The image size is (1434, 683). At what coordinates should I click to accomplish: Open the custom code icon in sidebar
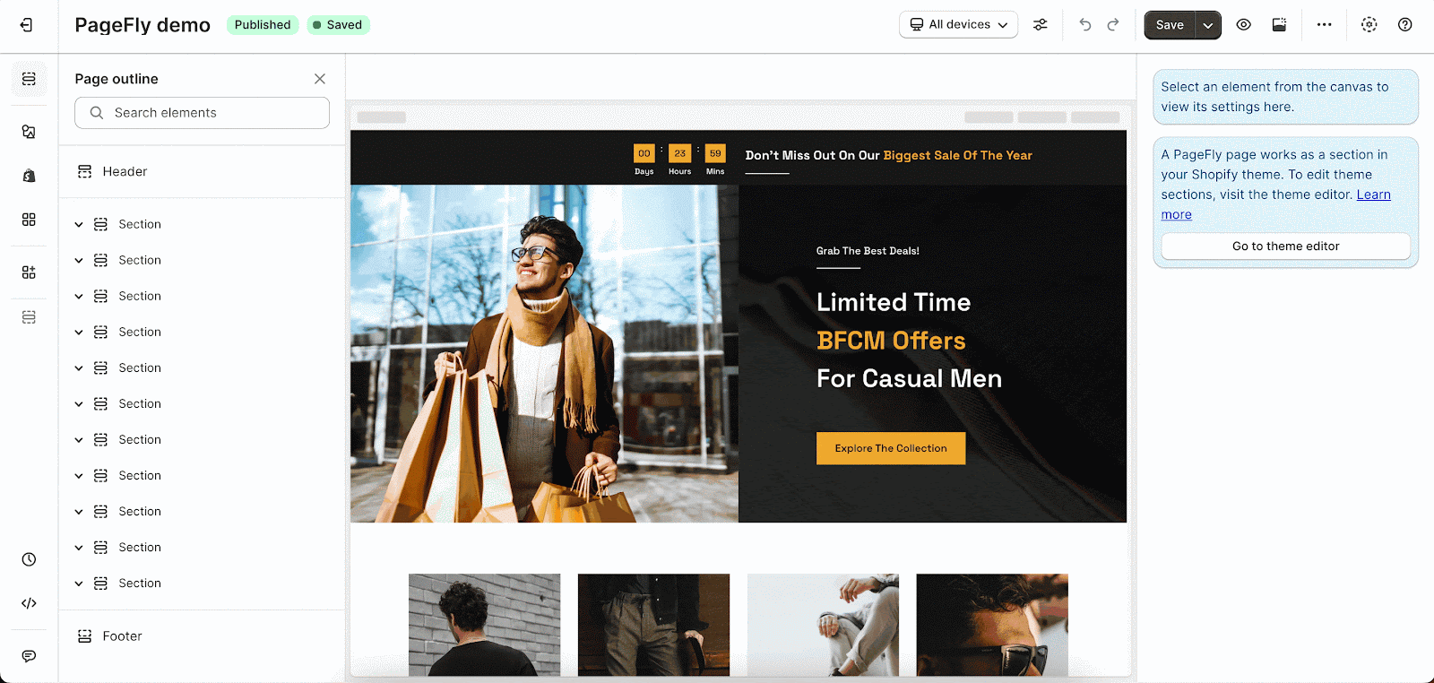29,603
